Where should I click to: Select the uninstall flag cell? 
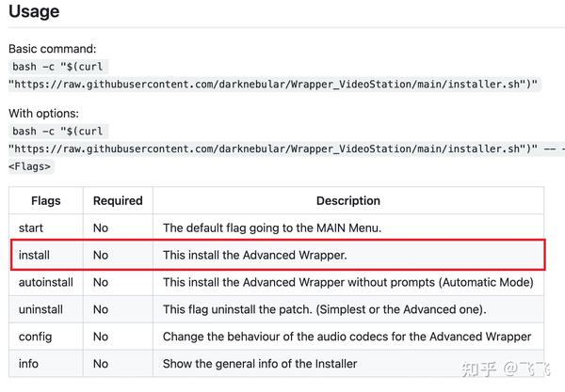40,309
